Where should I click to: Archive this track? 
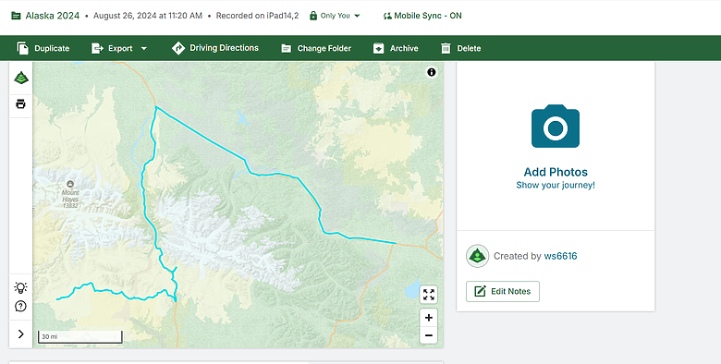[396, 48]
